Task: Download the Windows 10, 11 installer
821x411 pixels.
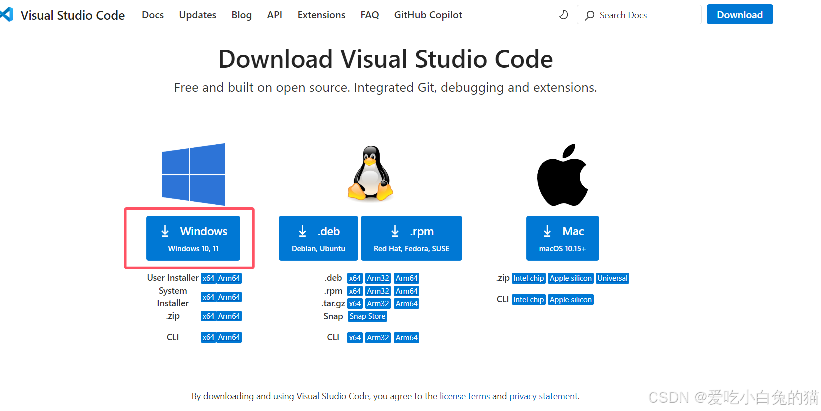Action: 193,238
